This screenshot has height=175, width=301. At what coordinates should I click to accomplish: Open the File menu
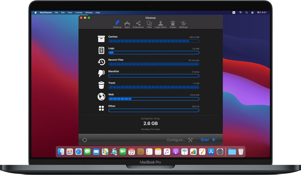56,13
